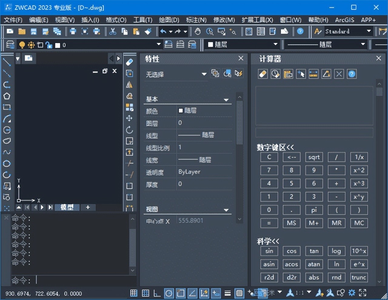Switch to the 模型 tab
The width and height of the screenshot is (388, 300).
click(67, 207)
